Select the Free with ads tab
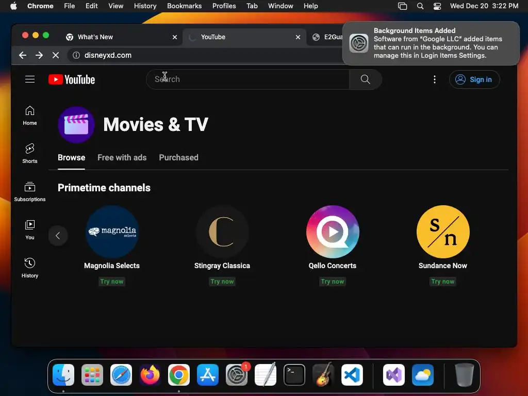 (122, 158)
